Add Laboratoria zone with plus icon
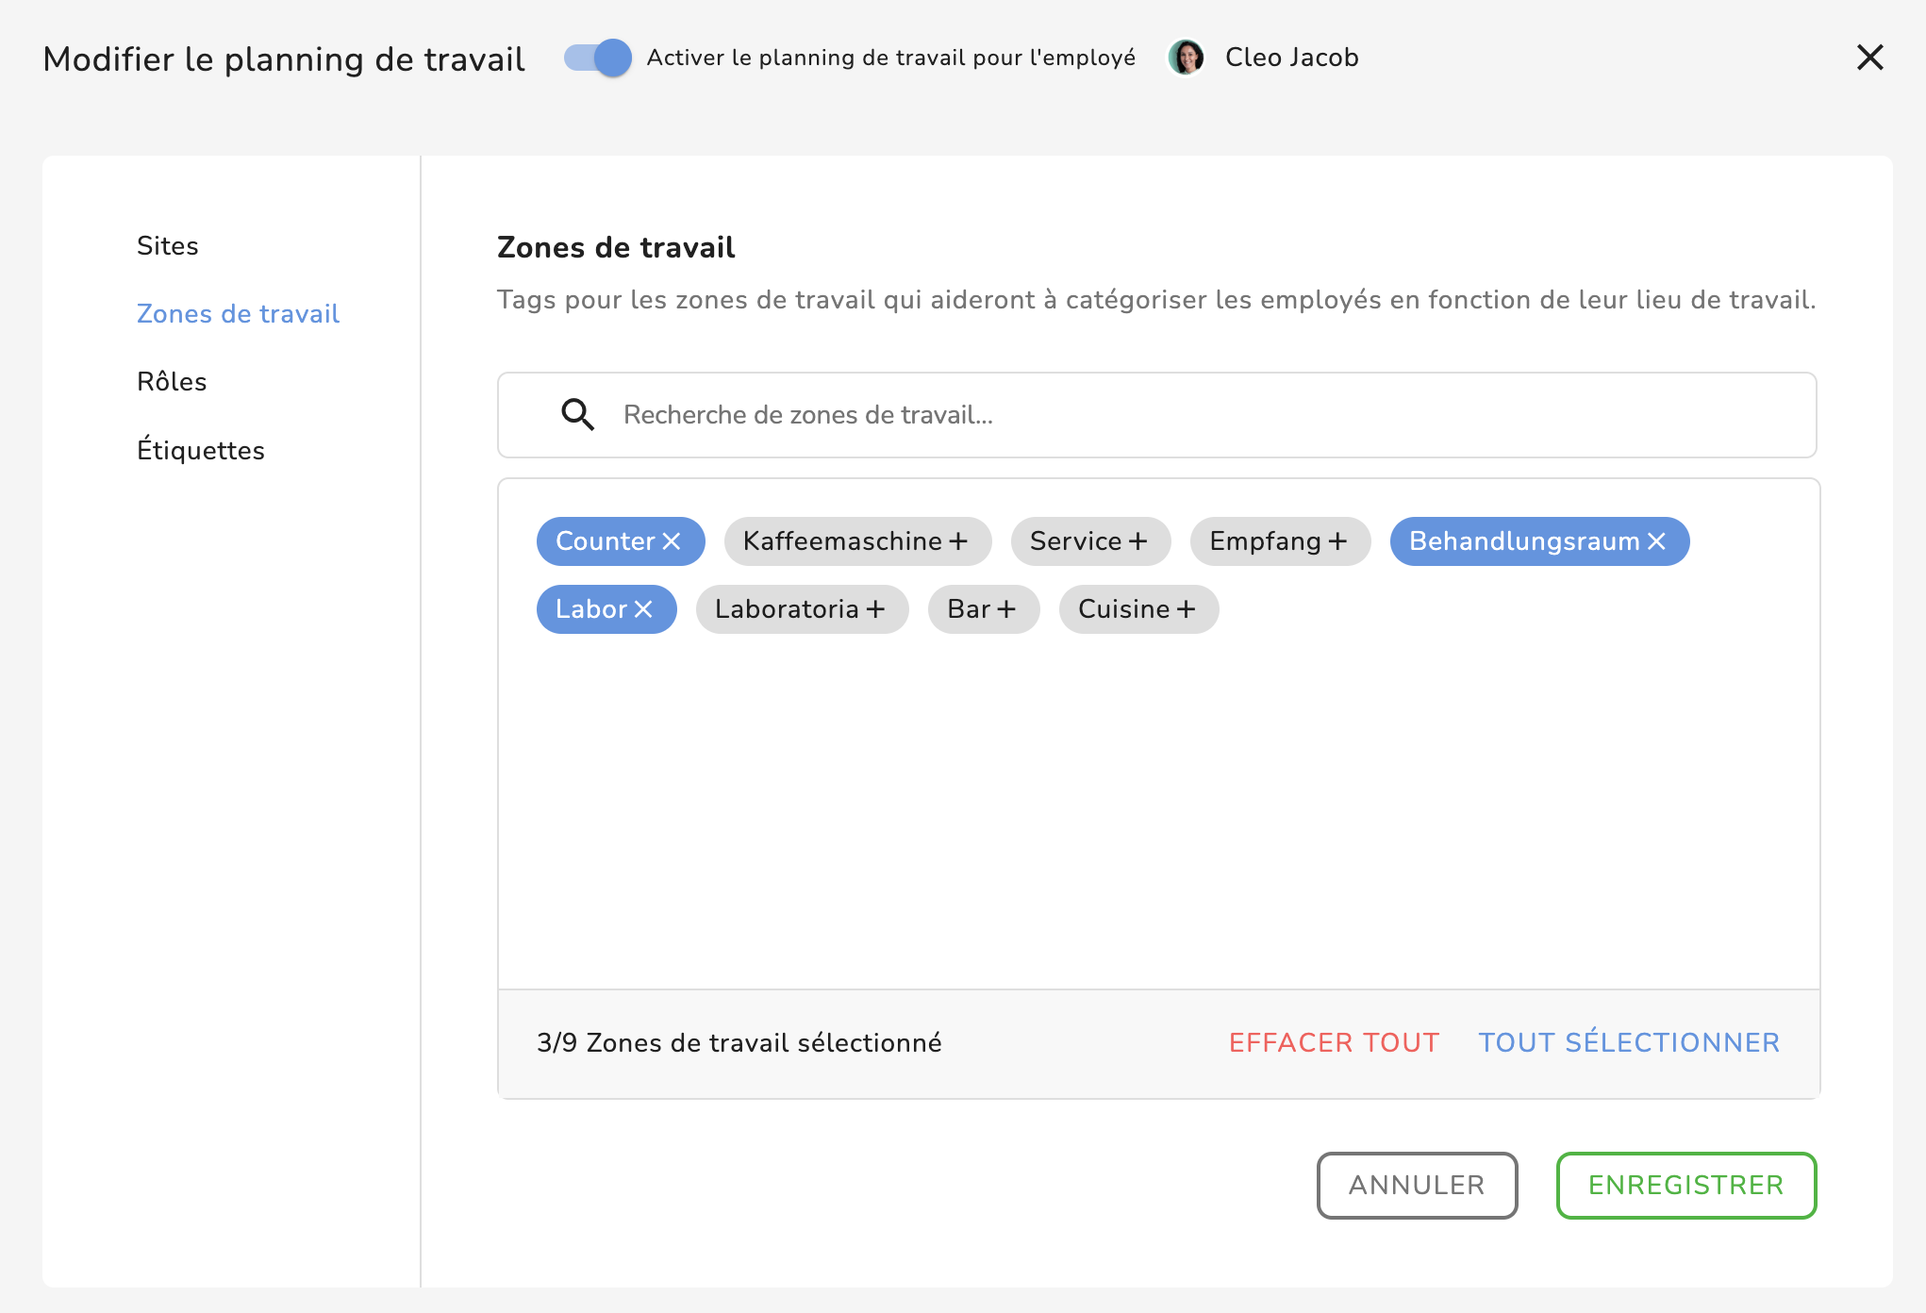1926x1313 pixels. click(x=875, y=609)
